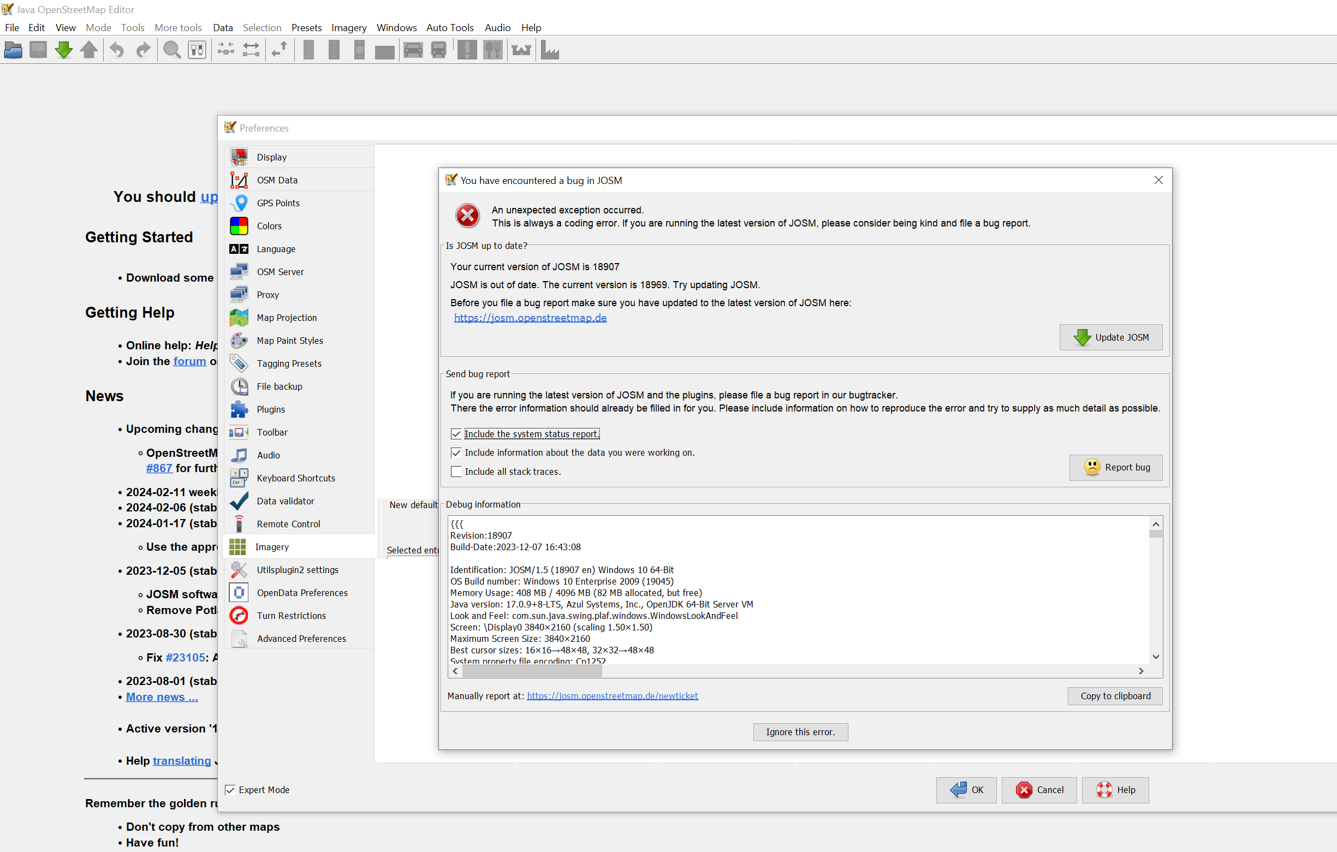Click Cancel in the Preferences dialog

point(1039,790)
